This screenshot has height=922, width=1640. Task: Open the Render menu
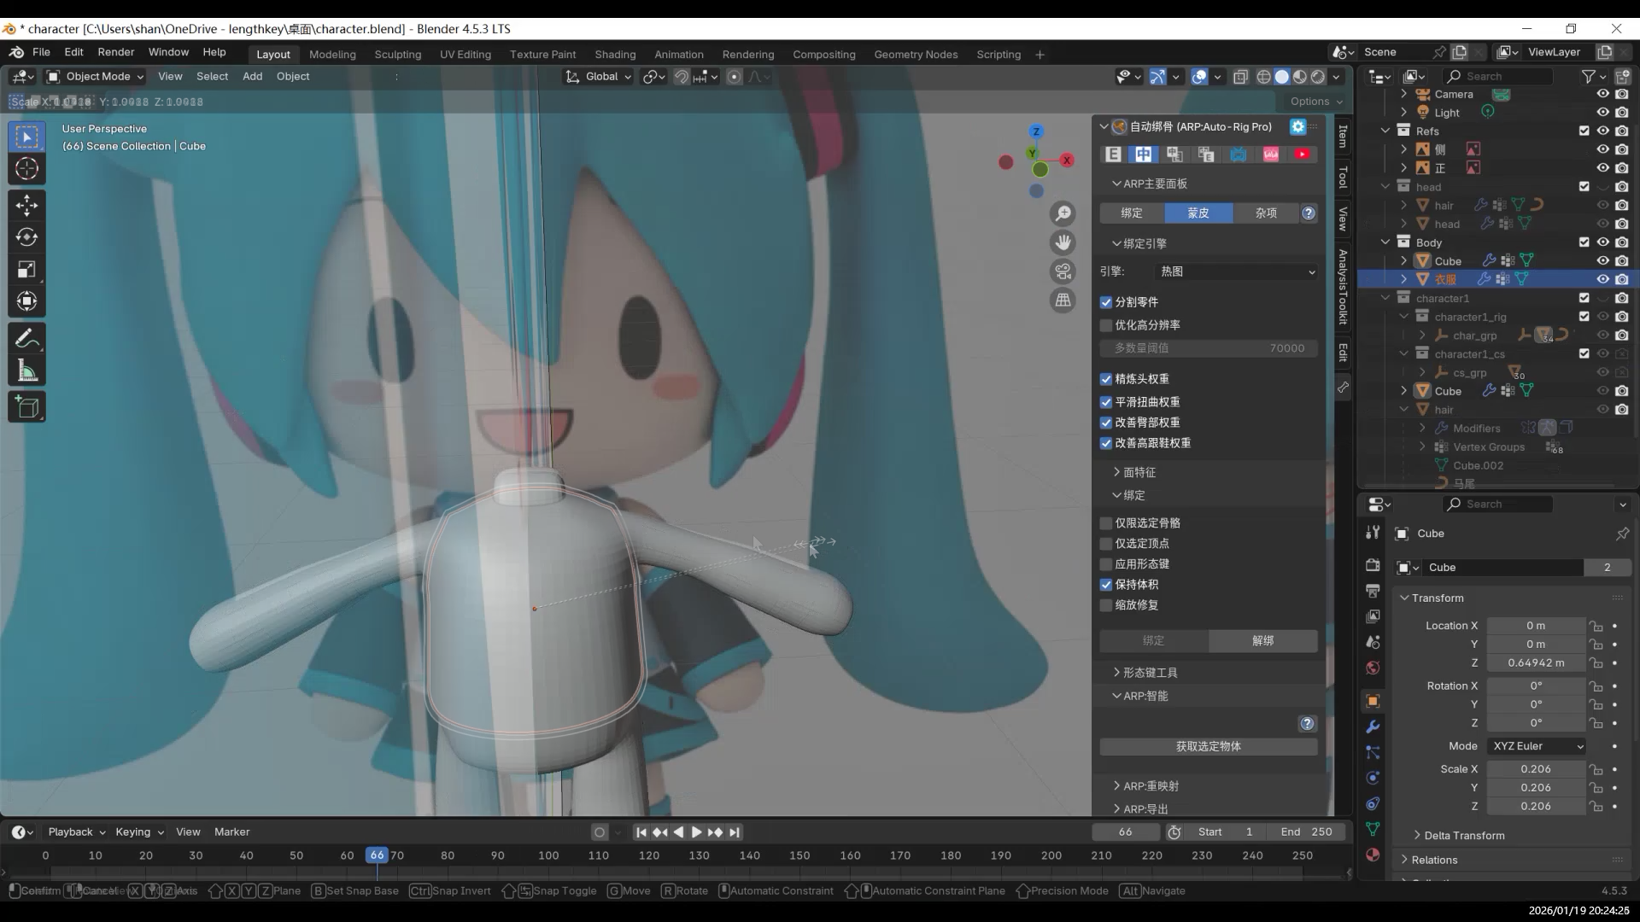click(115, 52)
